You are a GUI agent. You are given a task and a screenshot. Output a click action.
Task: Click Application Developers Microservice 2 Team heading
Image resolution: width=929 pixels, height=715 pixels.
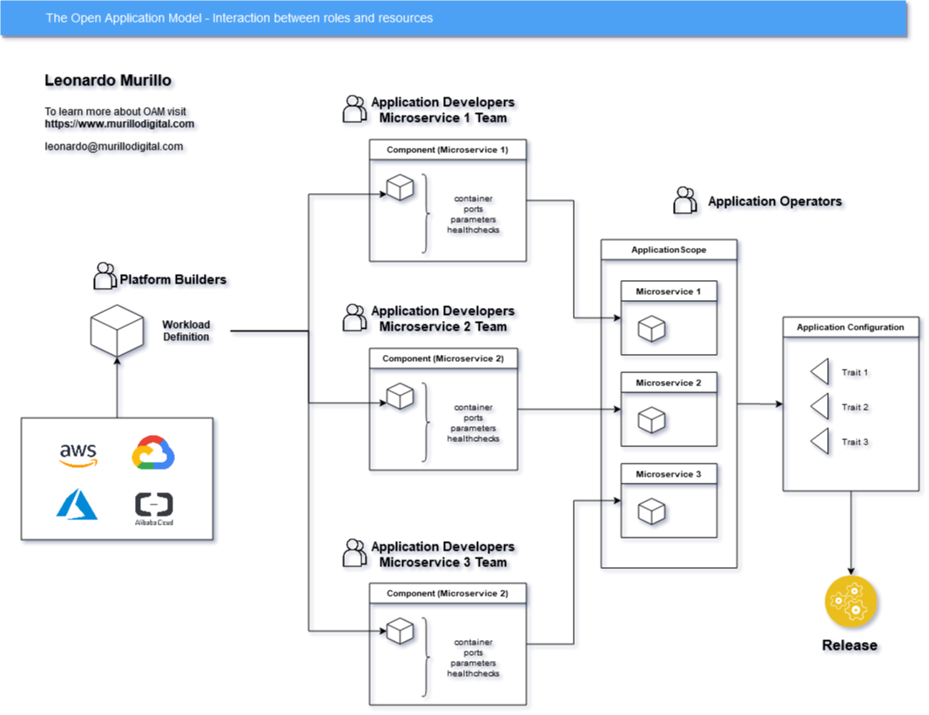[442, 318]
